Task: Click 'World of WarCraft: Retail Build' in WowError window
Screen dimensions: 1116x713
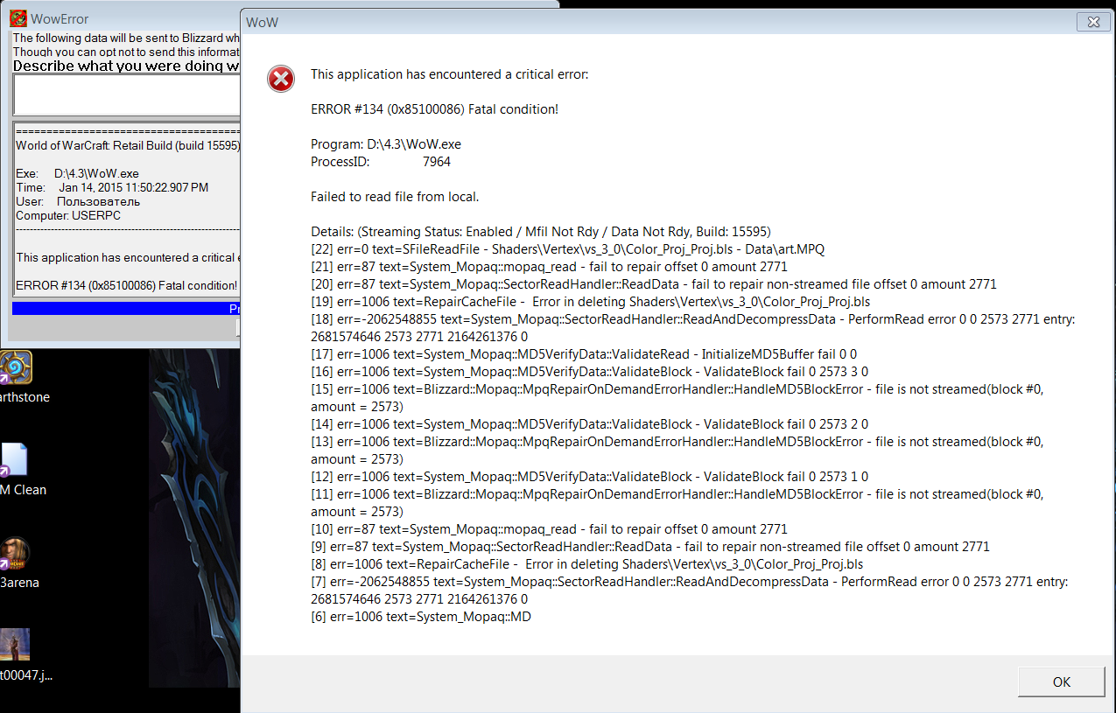Action: [x=128, y=145]
